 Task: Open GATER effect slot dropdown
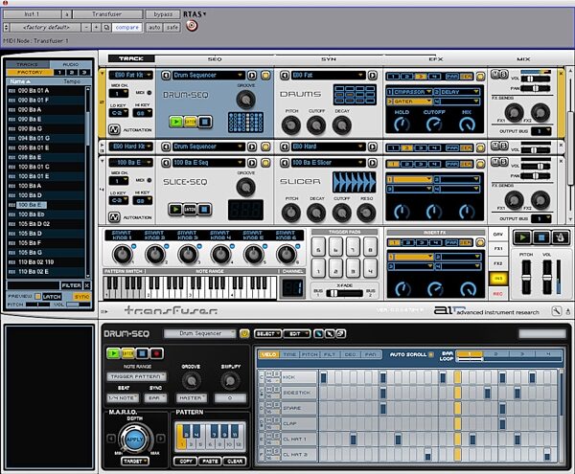tap(409, 102)
